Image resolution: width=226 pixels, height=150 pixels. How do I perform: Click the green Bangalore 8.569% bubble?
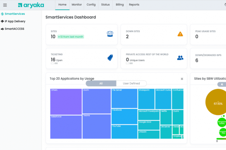coord(222,122)
